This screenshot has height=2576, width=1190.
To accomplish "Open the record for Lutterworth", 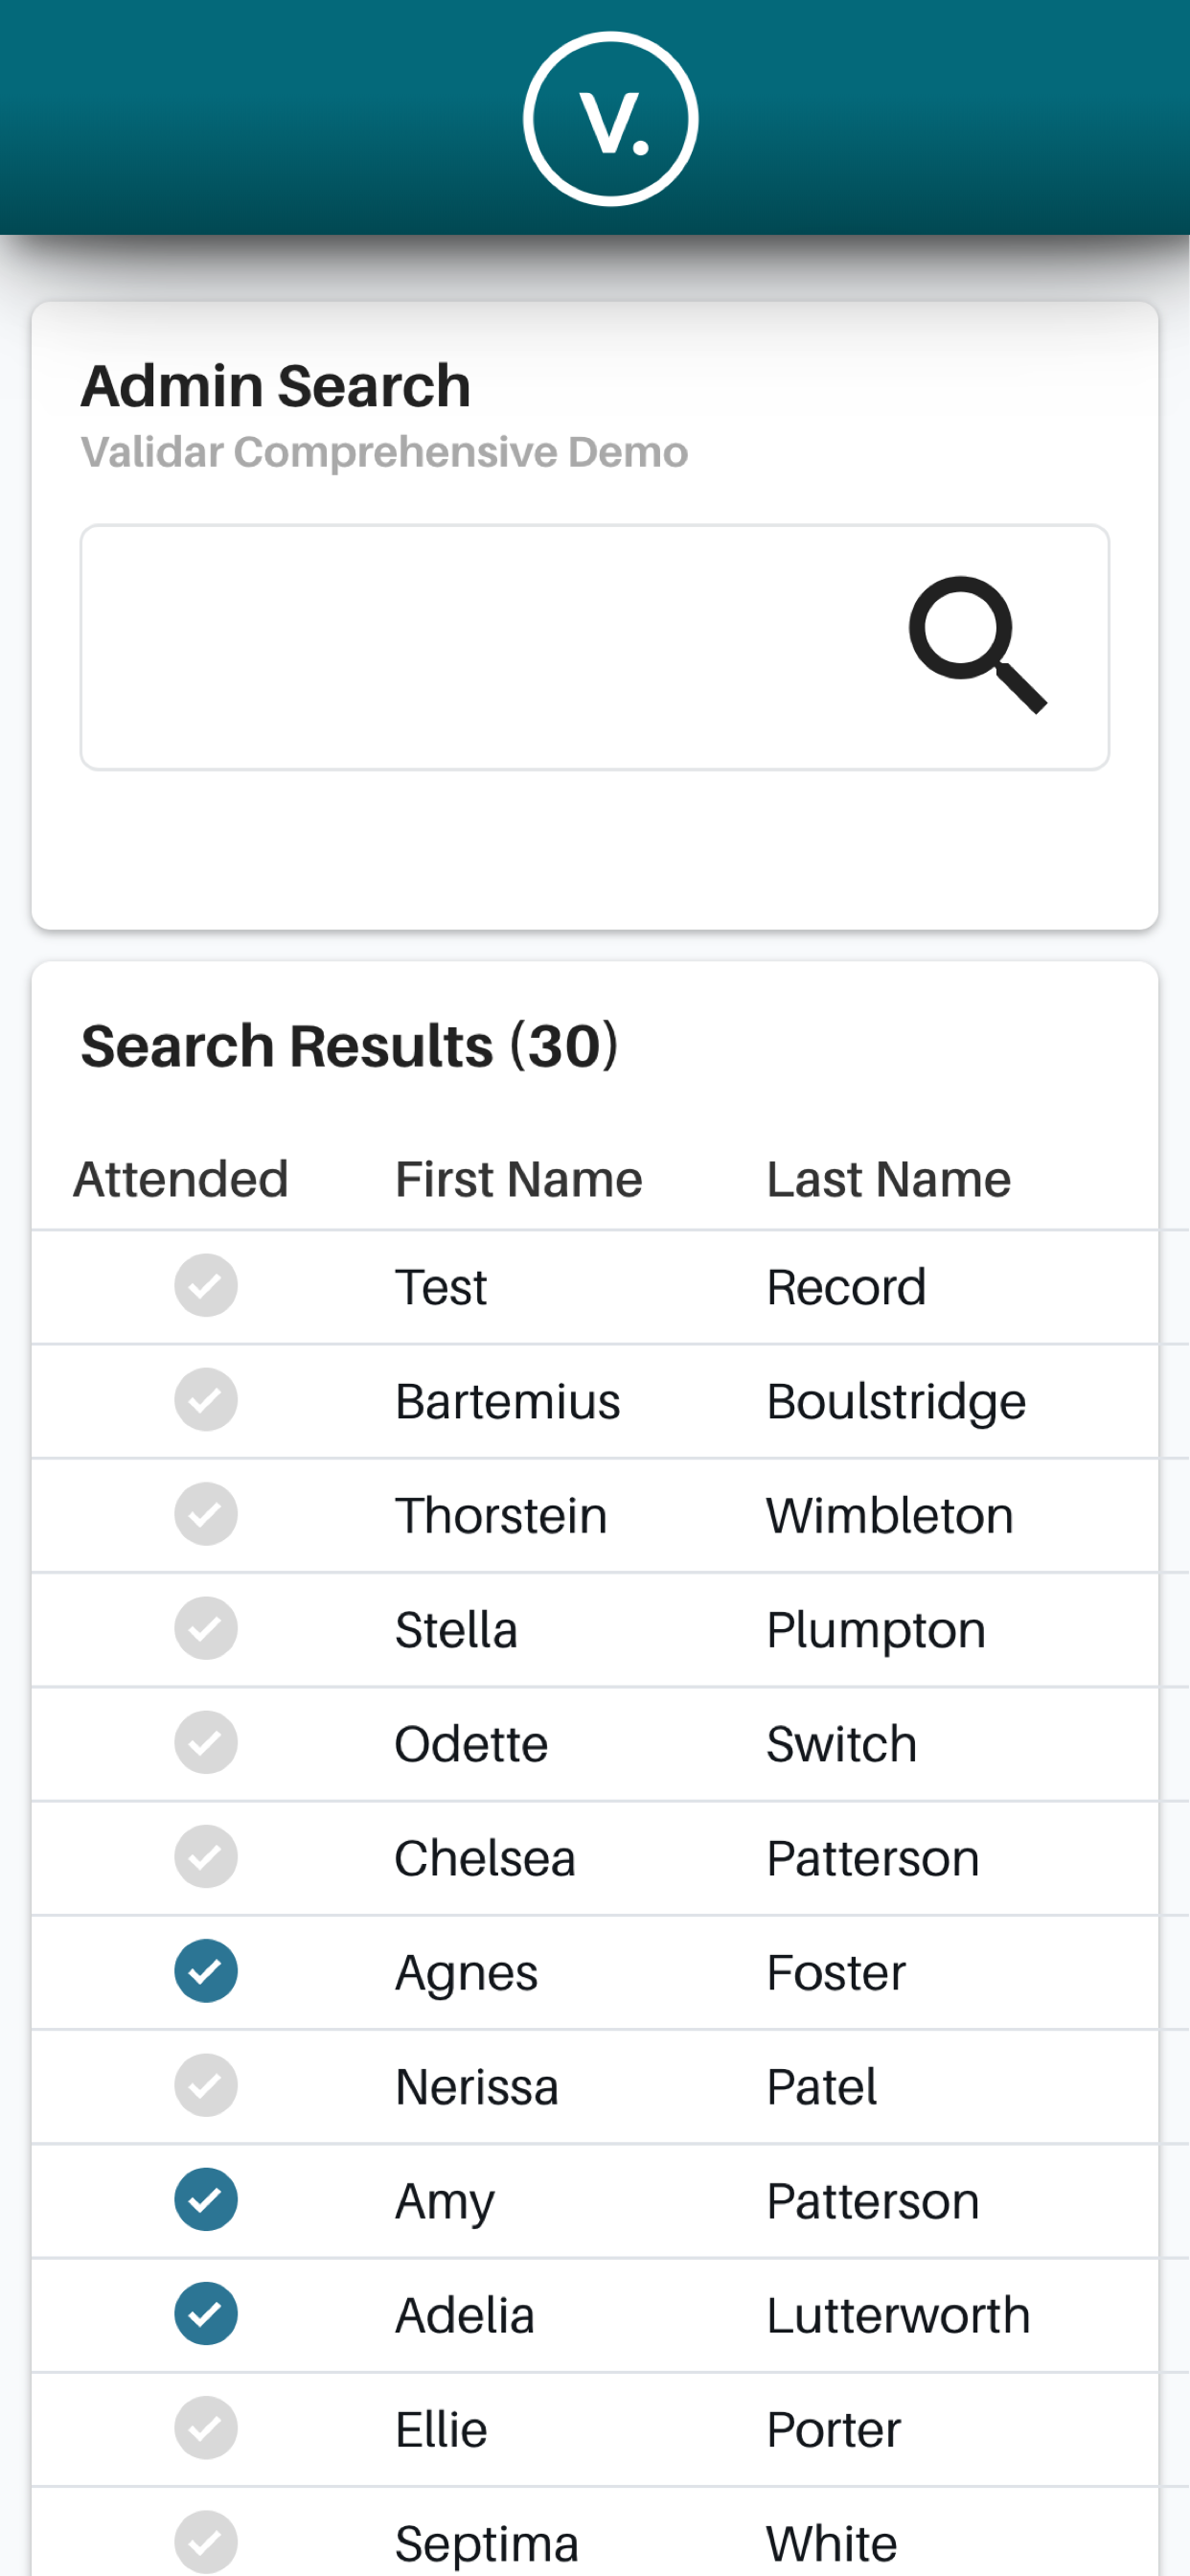I will click(897, 2315).
